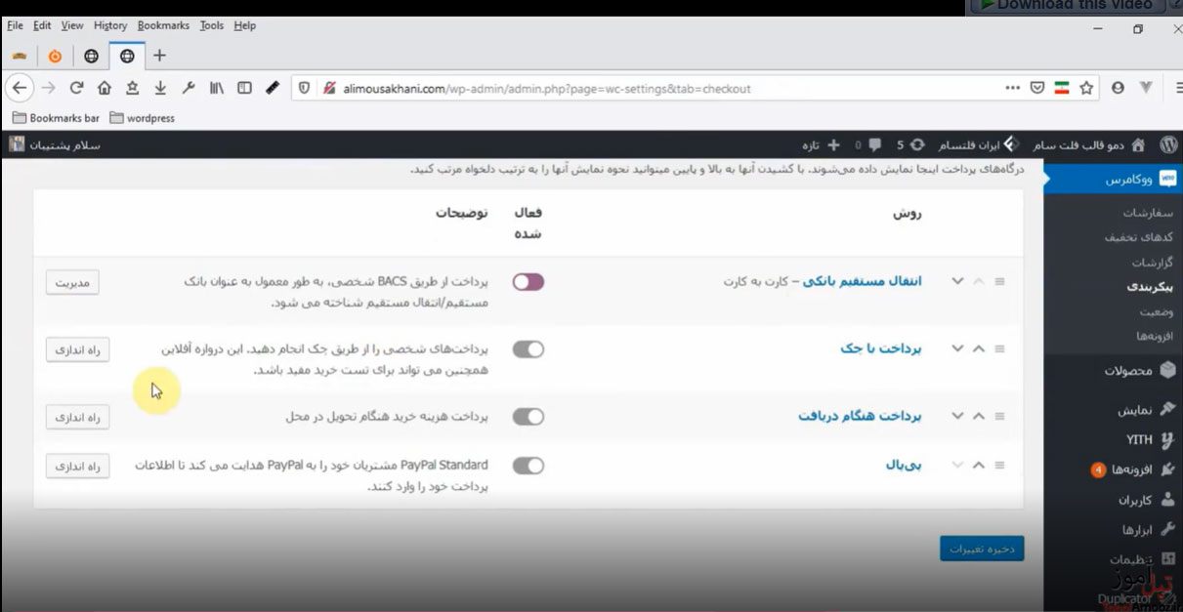
Task: Open page actions three-dots menu
Action: tap(1012, 88)
